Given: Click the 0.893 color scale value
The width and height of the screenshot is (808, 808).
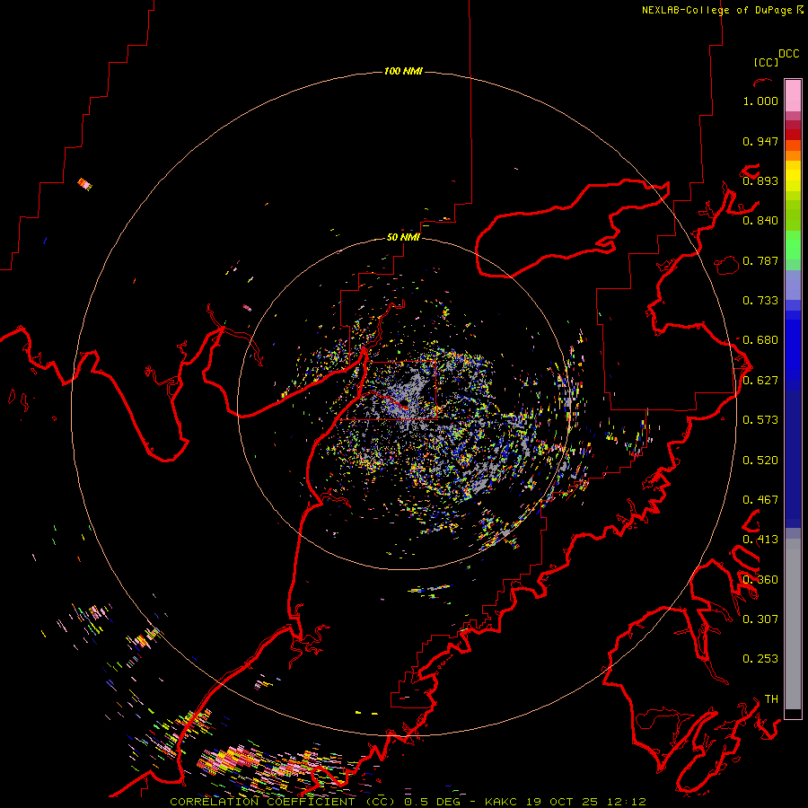Looking at the screenshot, I should (760, 180).
